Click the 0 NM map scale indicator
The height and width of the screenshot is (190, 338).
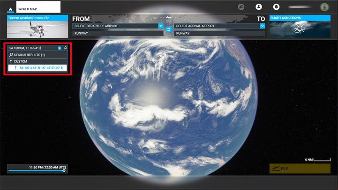(318, 160)
